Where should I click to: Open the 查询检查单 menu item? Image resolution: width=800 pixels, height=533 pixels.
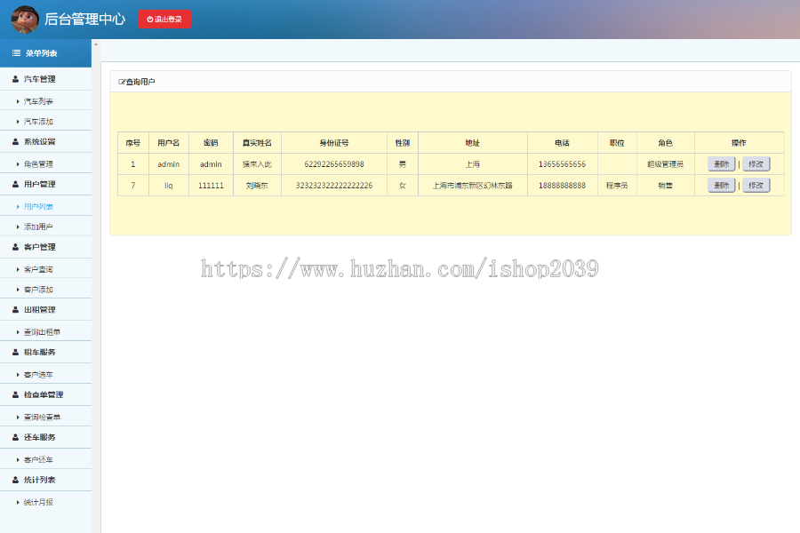coord(45,417)
